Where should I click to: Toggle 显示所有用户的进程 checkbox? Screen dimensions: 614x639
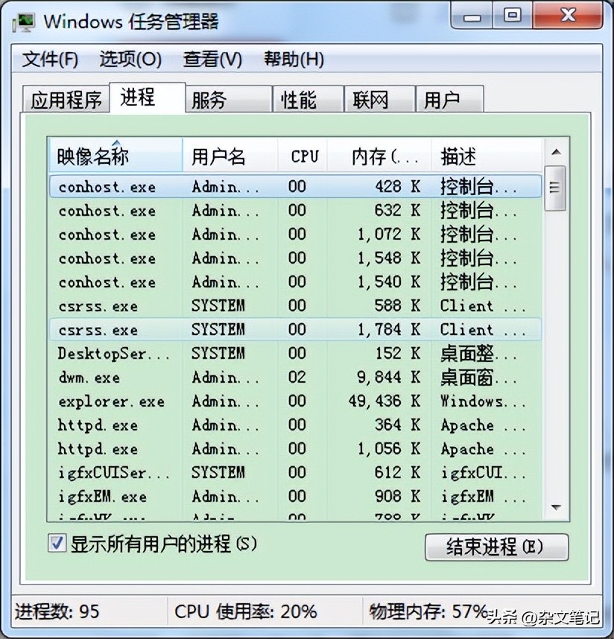pos(57,544)
